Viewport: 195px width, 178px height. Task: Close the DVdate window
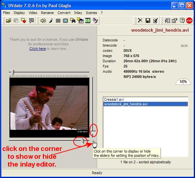(190, 6)
